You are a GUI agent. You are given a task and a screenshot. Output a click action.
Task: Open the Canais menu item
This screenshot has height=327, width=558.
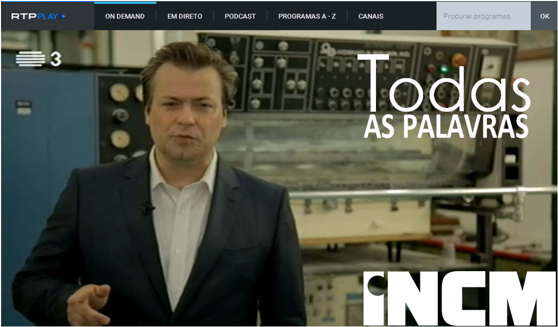pyautogui.click(x=371, y=16)
